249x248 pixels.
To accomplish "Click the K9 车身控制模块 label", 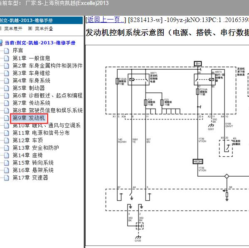I will coord(237,141).
